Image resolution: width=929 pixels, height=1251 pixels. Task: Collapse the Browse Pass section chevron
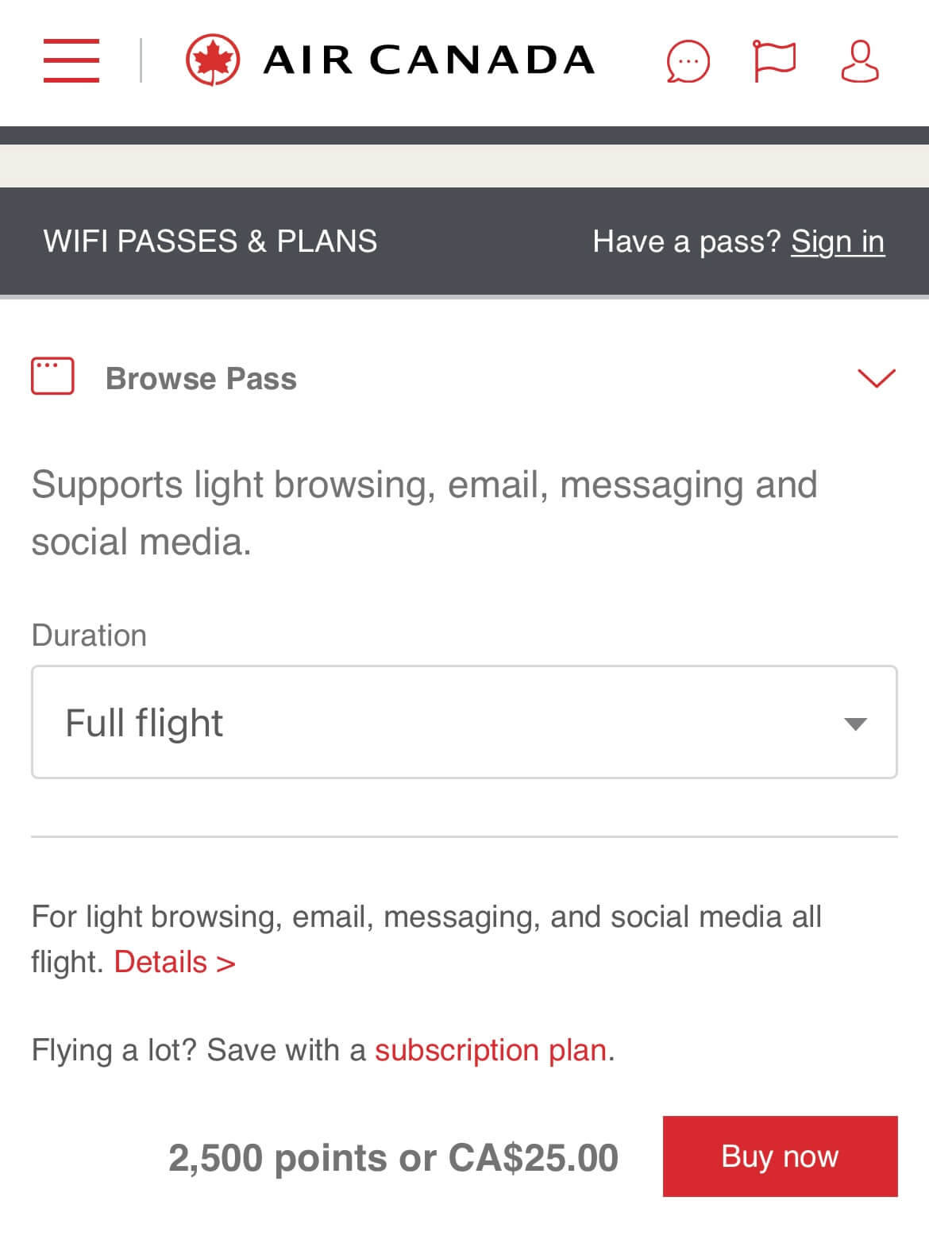(877, 378)
